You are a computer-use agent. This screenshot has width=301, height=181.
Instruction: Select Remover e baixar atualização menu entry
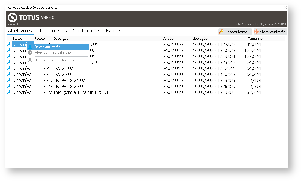pyautogui.click(x=58, y=60)
